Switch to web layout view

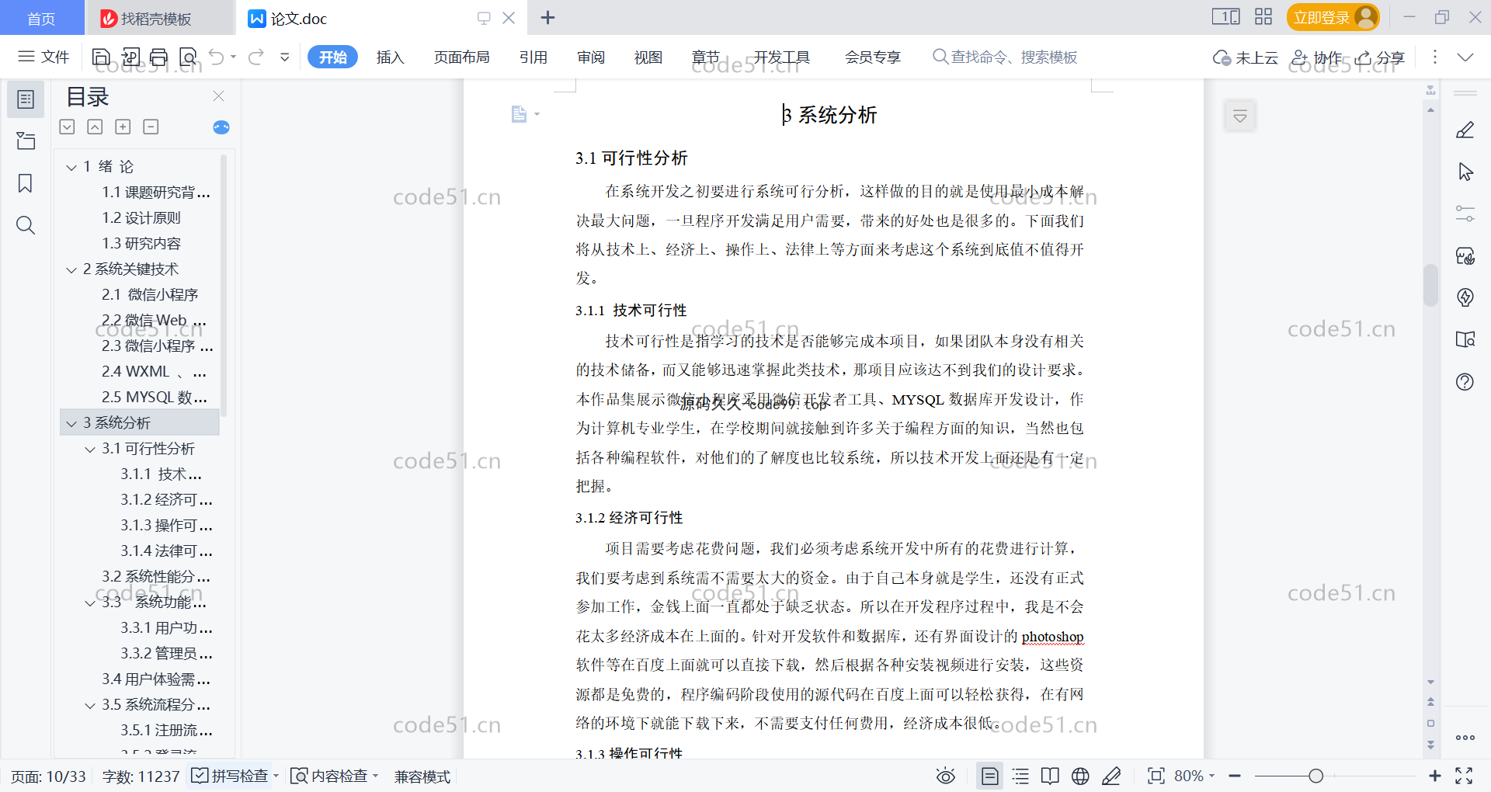1080,776
